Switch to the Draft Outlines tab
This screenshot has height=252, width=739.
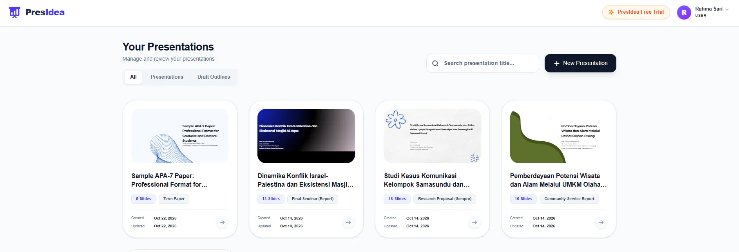(214, 77)
